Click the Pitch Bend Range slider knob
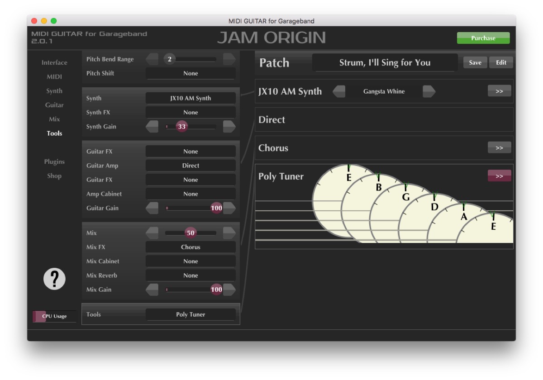This screenshot has height=380, width=543. pyautogui.click(x=170, y=59)
